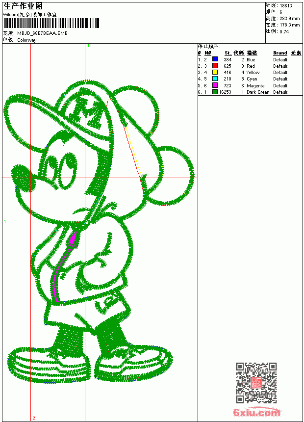Pick the Yellow color swatch in stop sequence
The image size is (304, 422).
click(215, 72)
